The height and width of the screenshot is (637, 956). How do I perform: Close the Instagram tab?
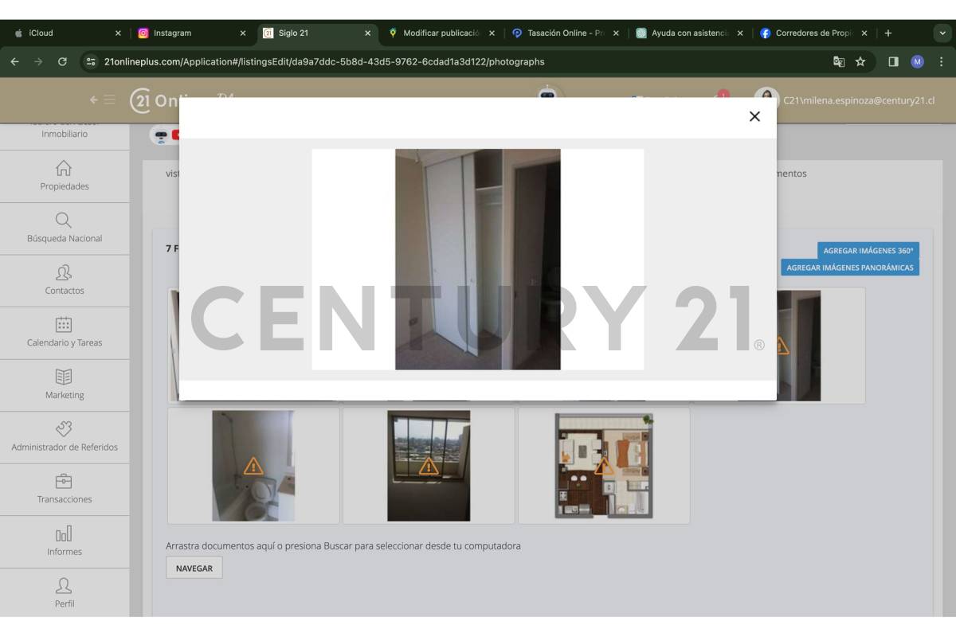pos(243,33)
